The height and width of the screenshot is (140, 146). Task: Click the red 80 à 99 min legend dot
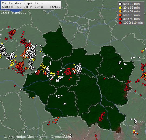coord(120,19)
